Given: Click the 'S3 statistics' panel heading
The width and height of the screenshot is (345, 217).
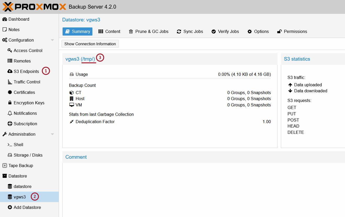Looking at the screenshot, I should [297, 59].
